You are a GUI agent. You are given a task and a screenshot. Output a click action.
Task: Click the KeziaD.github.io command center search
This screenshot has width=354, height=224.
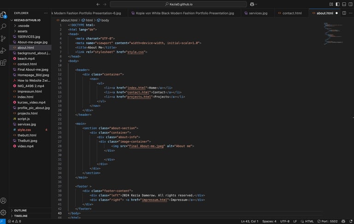178,4
